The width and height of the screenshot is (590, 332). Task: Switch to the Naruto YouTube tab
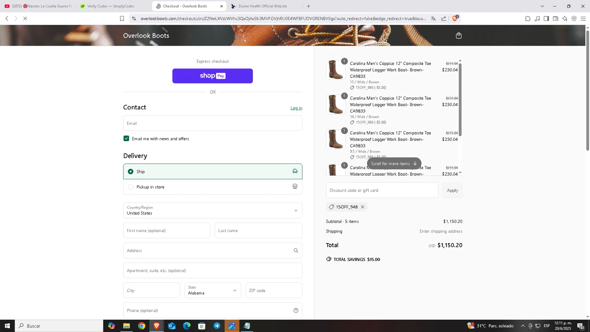click(38, 6)
